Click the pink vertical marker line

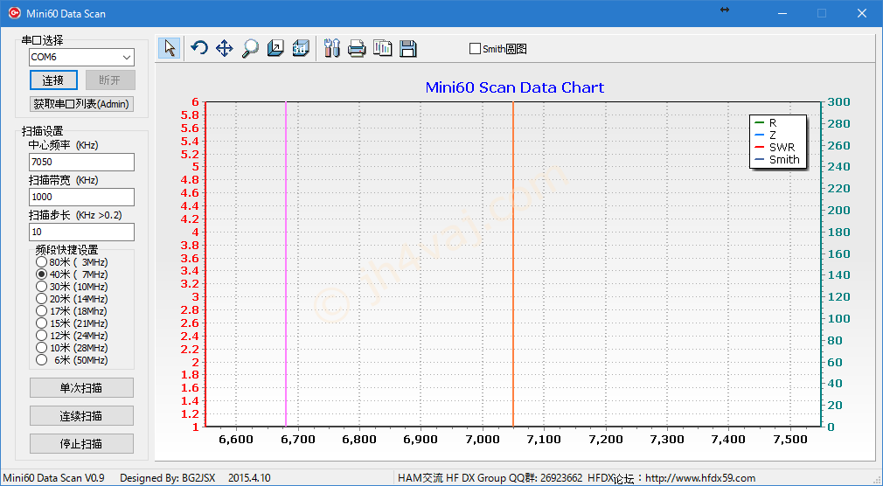(286, 264)
